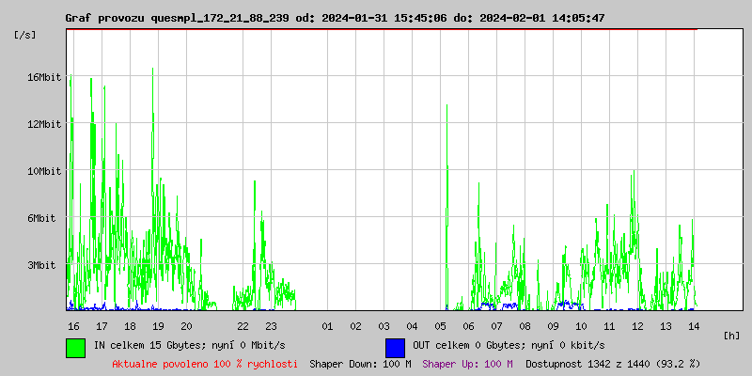Click the 16Mbit y-axis label

tap(44, 77)
